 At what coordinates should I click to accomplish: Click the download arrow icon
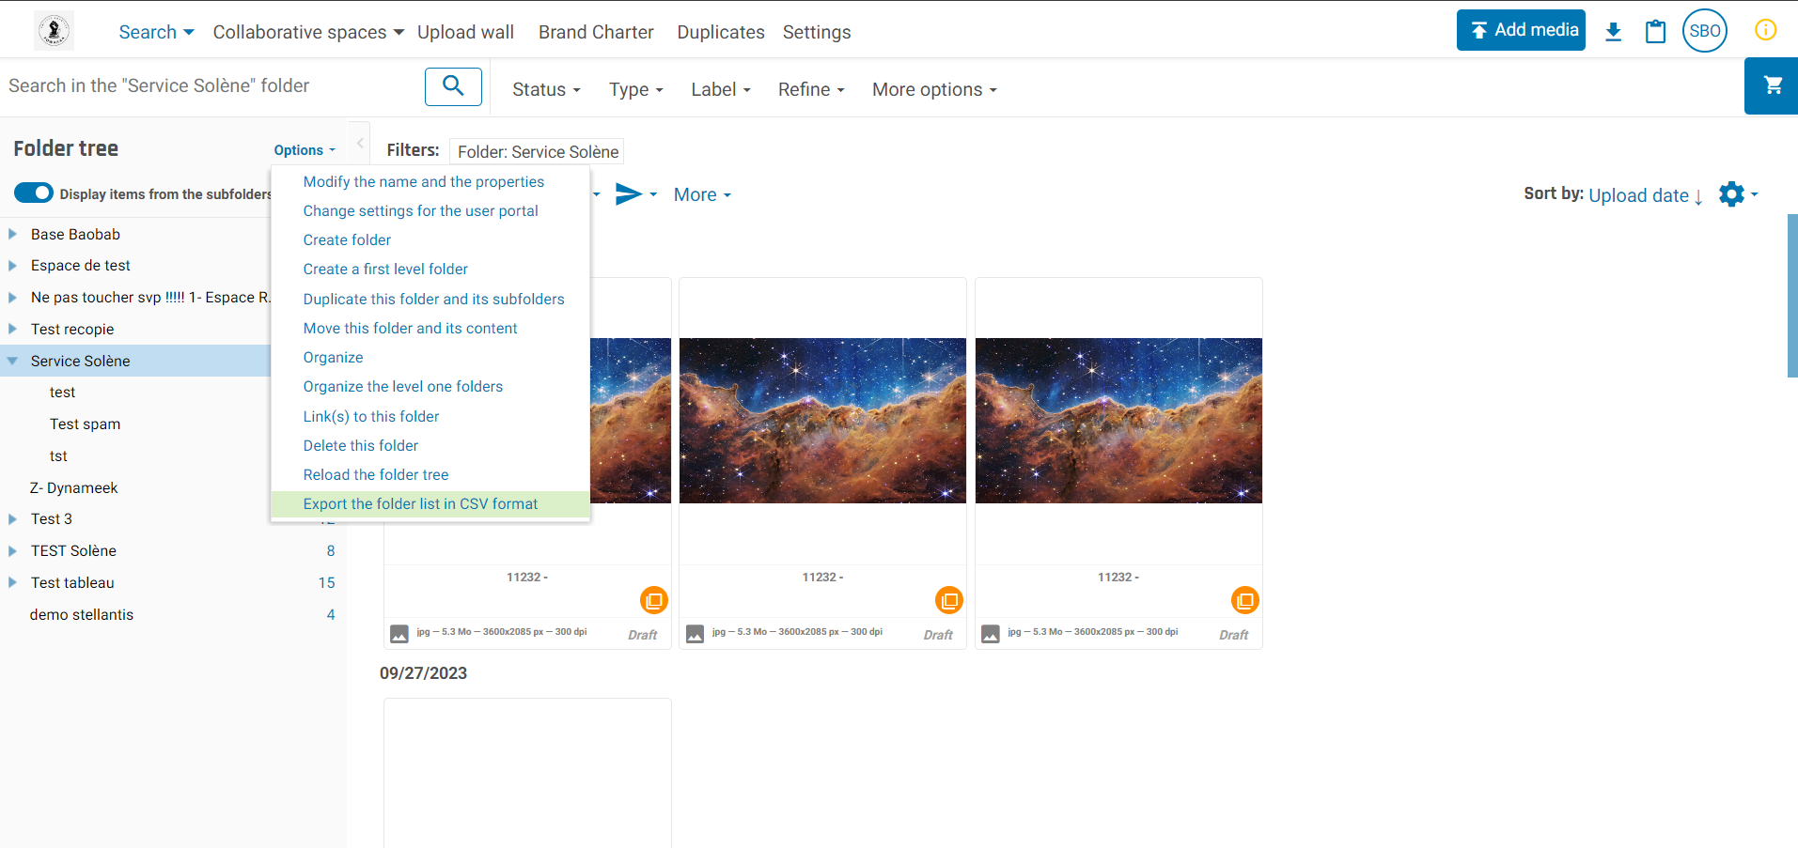tap(1613, 32)
